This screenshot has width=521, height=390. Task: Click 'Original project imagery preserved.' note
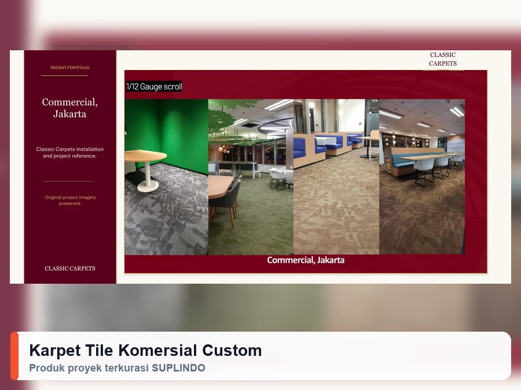click(x=70, y=200)
